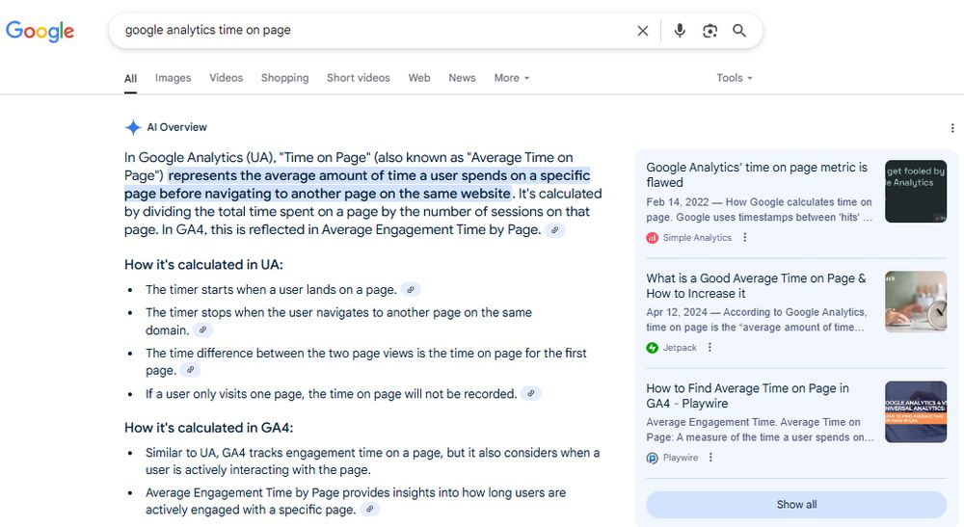Screen dimensions: 964x527
Task: Click the Jetpack favicon
Action: tap(653, 348)
